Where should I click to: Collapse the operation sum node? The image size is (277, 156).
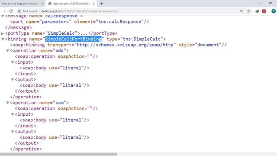[8, 103]
